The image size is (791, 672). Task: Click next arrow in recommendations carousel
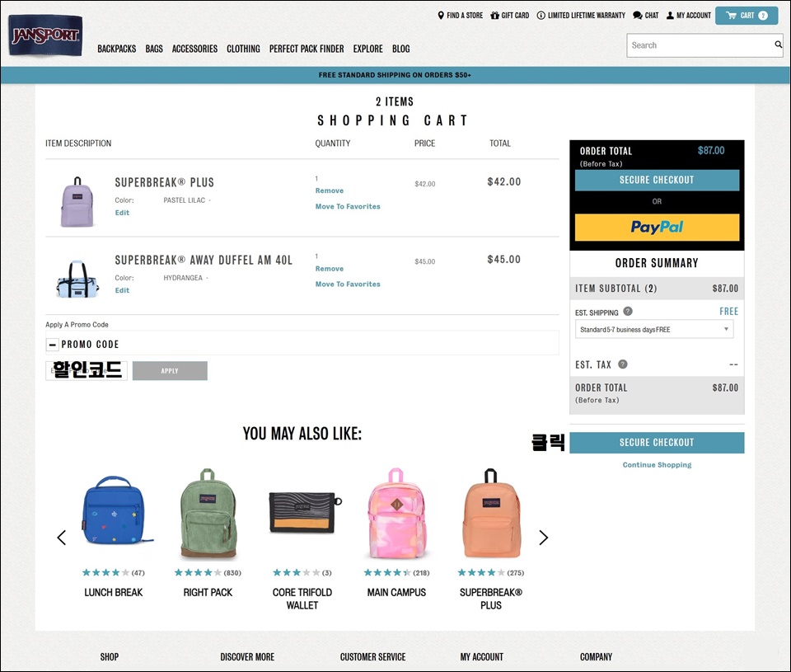[x=543, y=538]
